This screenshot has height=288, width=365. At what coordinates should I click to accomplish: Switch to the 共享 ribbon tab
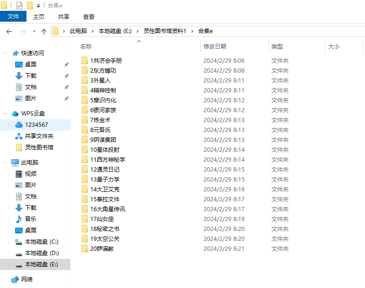64,17
